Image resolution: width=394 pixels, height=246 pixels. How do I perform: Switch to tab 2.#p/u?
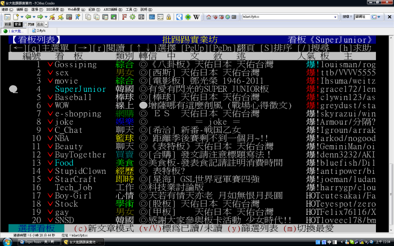(x=39, y=31)
